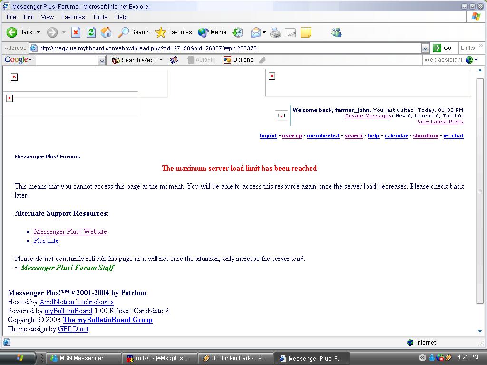The height and width of the screenshot is (365, 487).
Task: Open the calendar link
Action: click(x=396, y=135)
